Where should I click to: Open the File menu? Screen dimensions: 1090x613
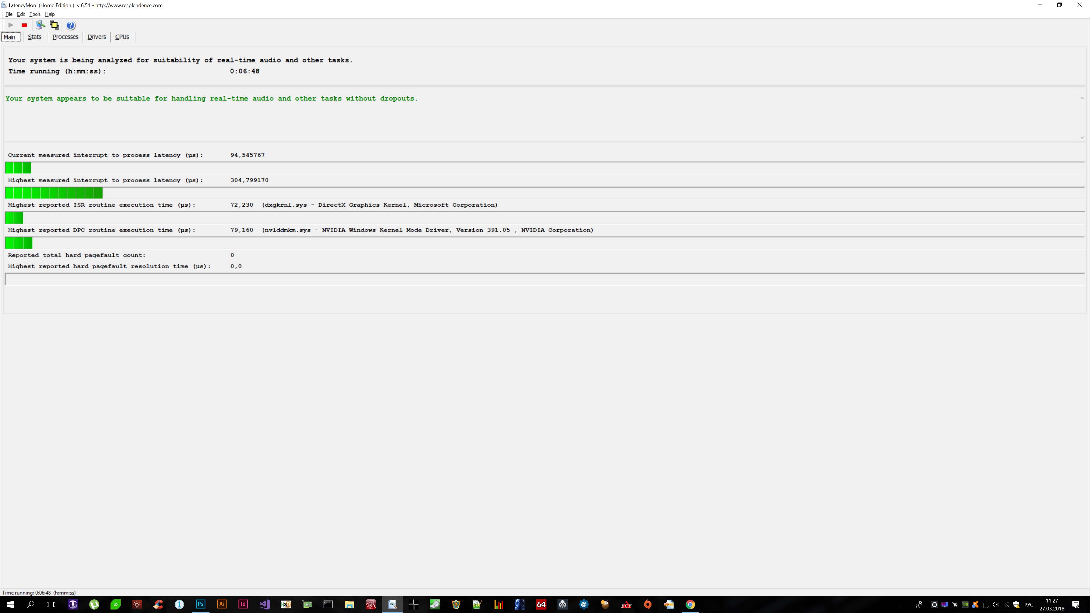click(x=9, y=14)
